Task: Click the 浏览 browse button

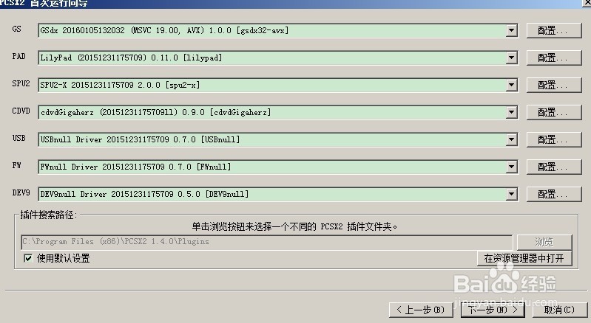Action: pos(544,242)
